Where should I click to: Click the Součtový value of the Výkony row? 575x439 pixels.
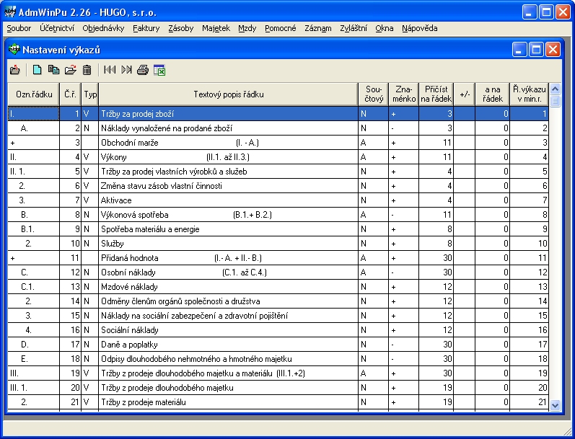coord(373,157)
